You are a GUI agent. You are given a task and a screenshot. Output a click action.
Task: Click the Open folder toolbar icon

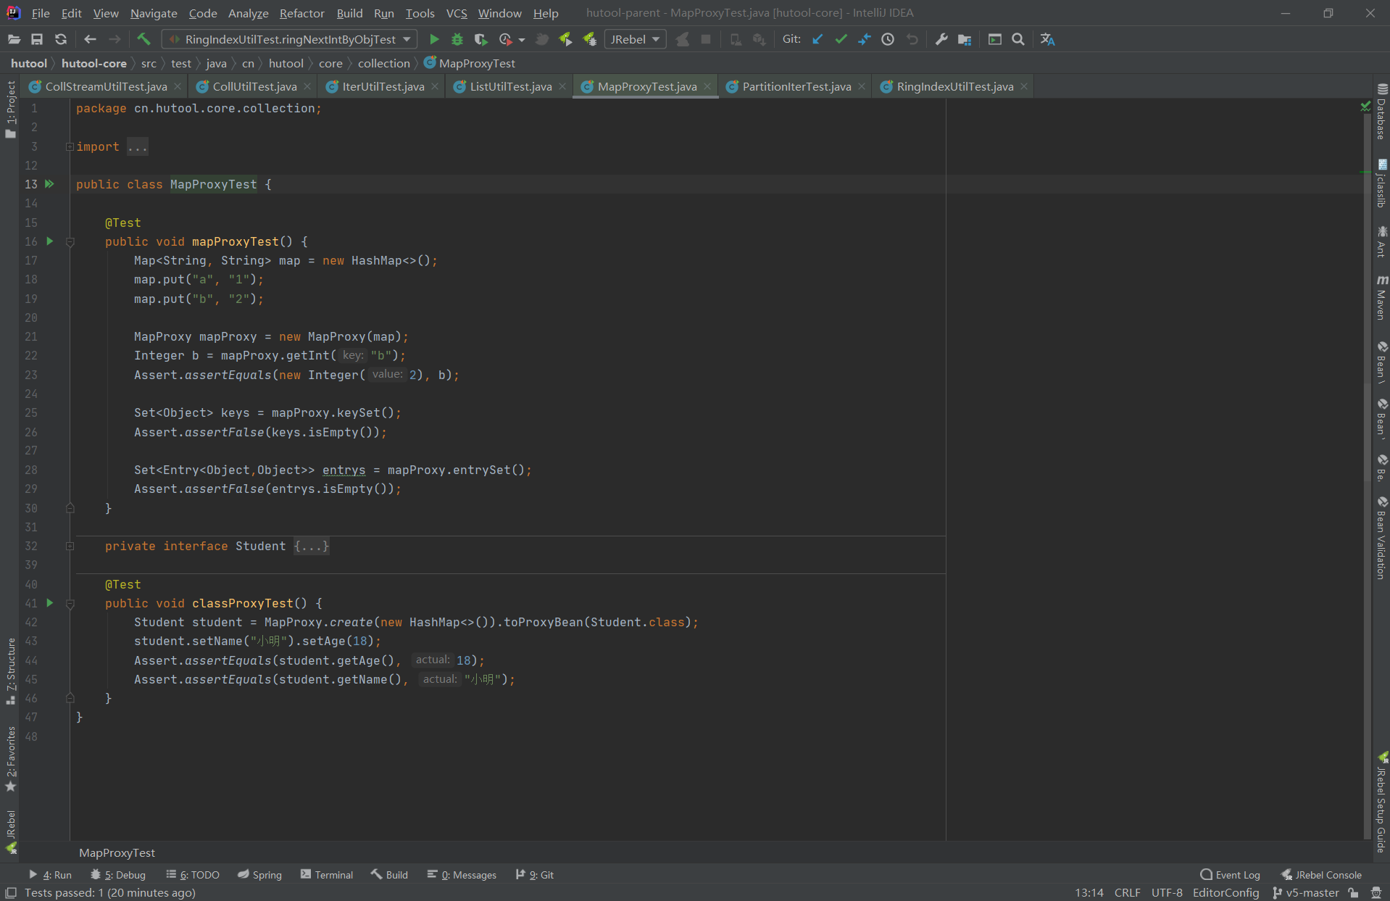pos(14,39)
